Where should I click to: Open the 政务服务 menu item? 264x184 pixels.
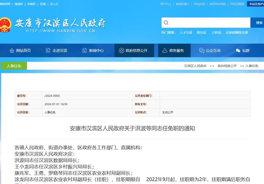coord(174,51)
